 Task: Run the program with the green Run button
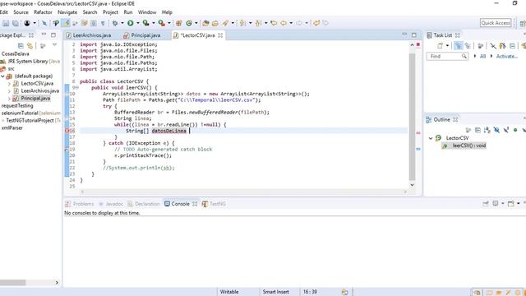pyautogui.click(x=130, y=23)
